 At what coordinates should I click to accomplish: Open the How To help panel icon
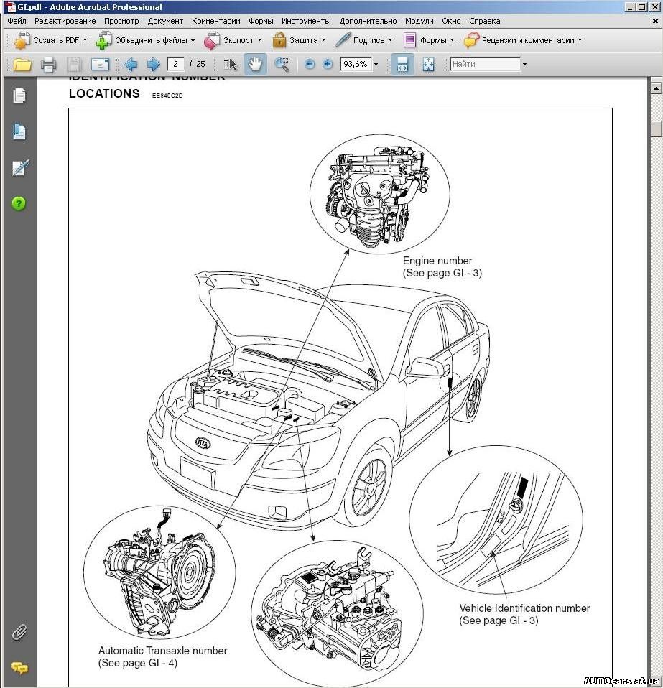(x=19, y=203)
